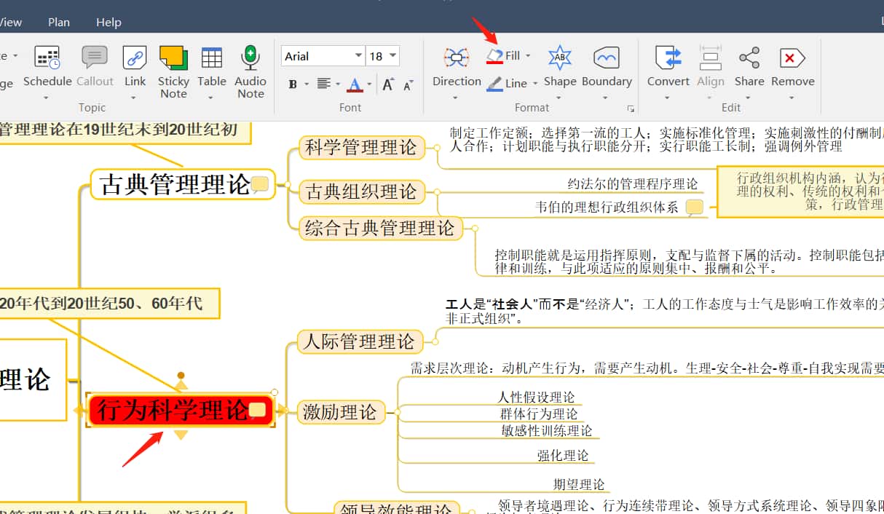Increase the font size

pyautogui.click(x=388, y=84)
